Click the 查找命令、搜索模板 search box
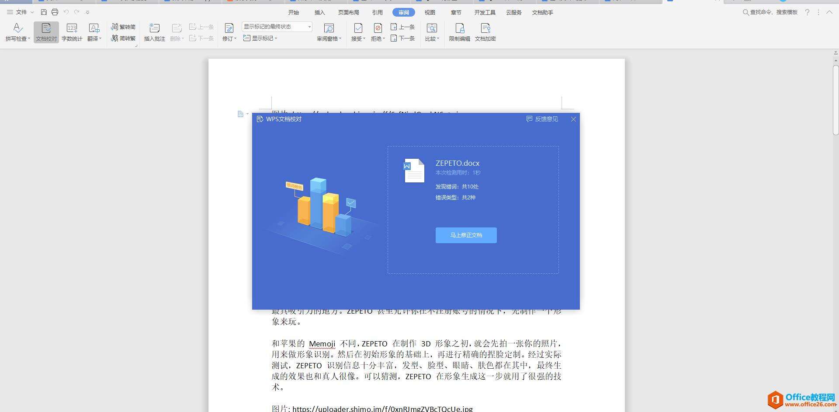This screenshot has height=412, width=839. 770,12
